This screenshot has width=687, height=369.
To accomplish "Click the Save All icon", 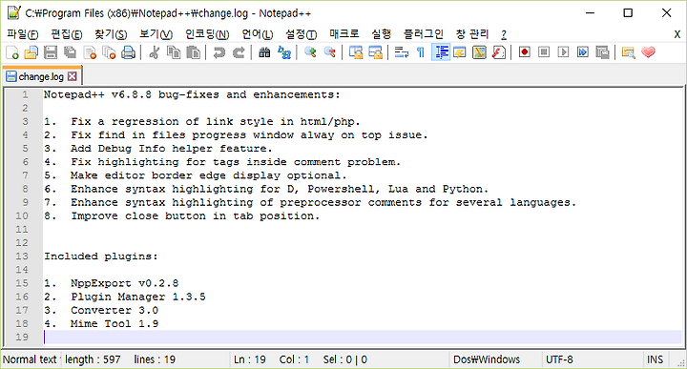I will click(x=70, y=52).
